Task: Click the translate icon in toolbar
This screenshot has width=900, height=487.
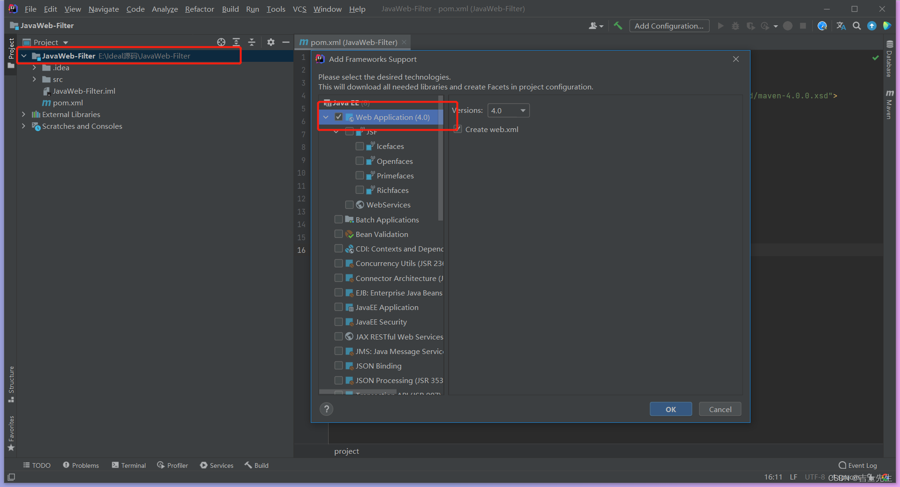Action: coord(841,26)
